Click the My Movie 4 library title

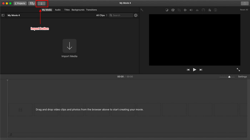(14, 15)
